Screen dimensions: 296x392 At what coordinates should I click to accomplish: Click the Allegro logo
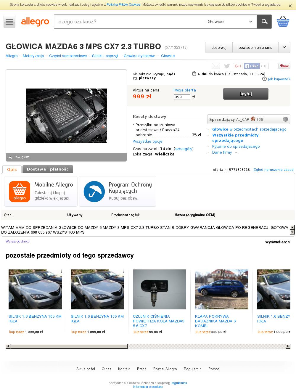[x=35, y=22]
